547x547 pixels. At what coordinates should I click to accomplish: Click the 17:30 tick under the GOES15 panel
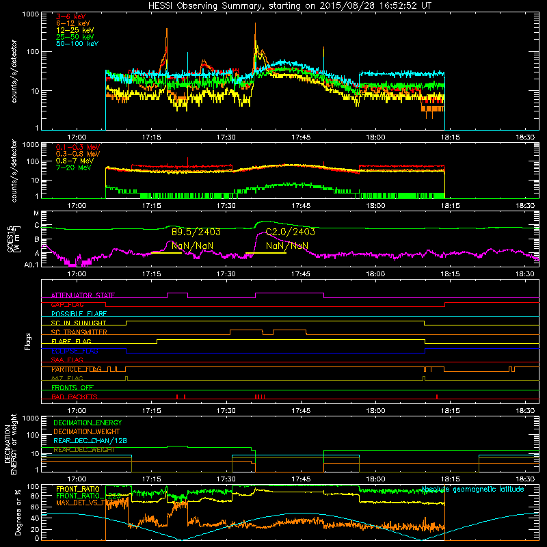click(x=226, y=274)
